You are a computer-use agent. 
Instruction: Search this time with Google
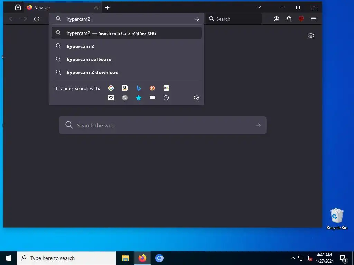click(x=111, y=88)
